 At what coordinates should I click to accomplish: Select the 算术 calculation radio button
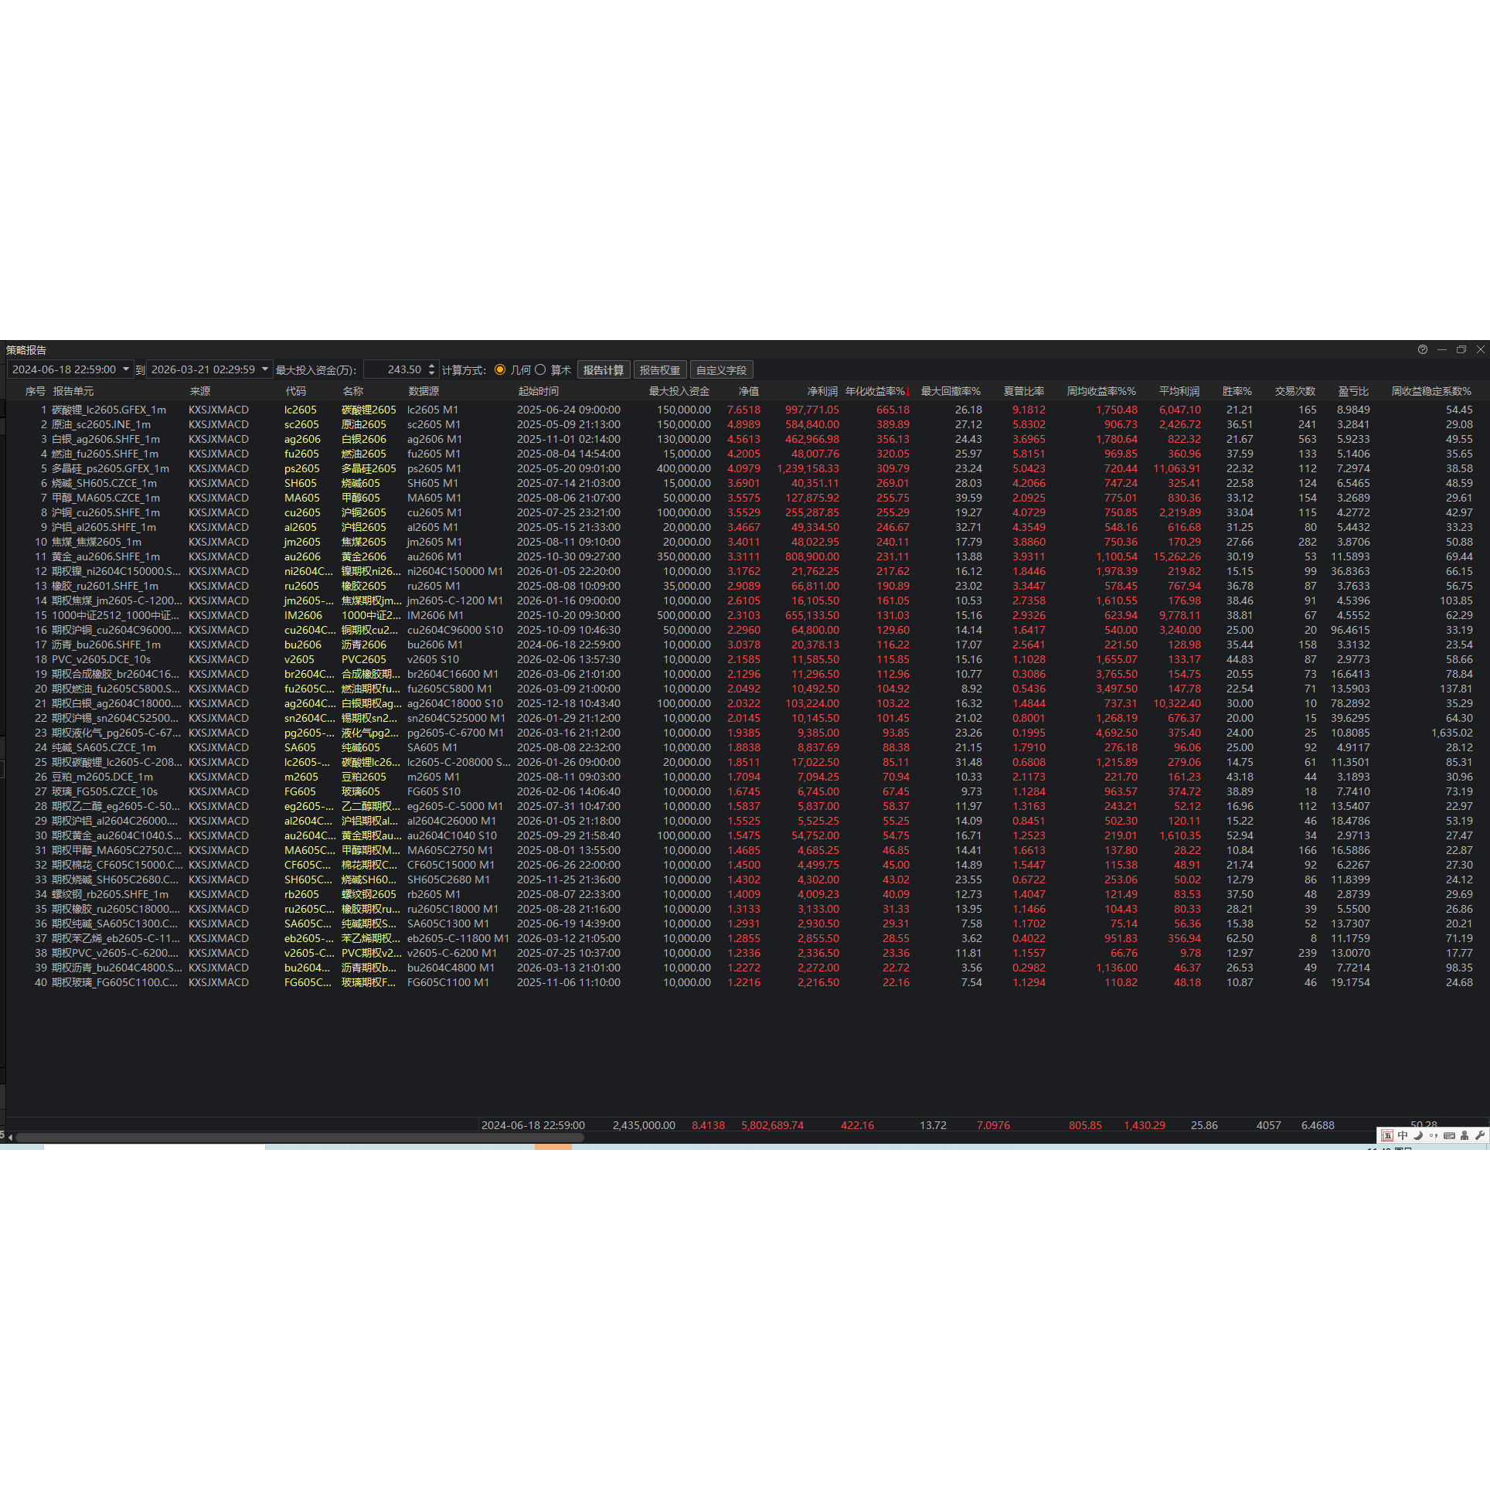tap(540, 369)
